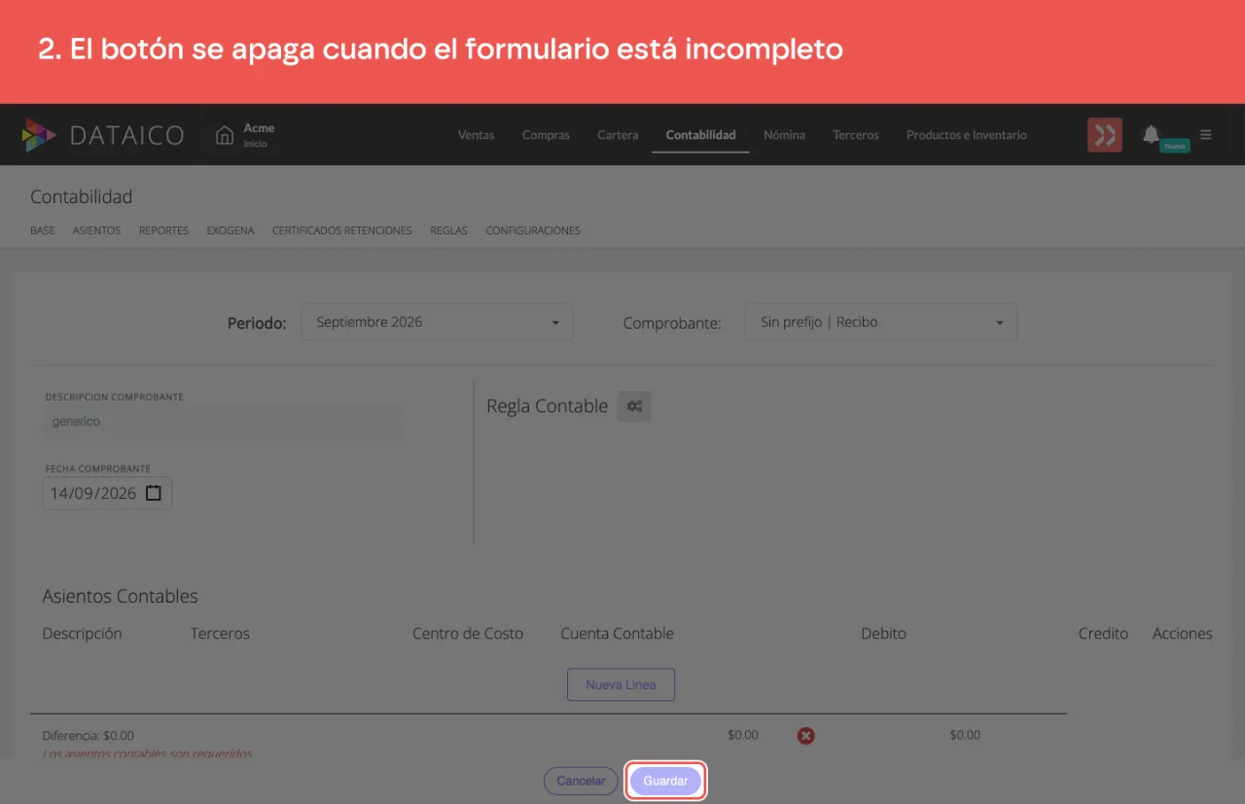This screenshot has height=804, width=1245.
Task: Click the Fecha Comprobante date field 14/09/2026
Action: coord(107,493)
